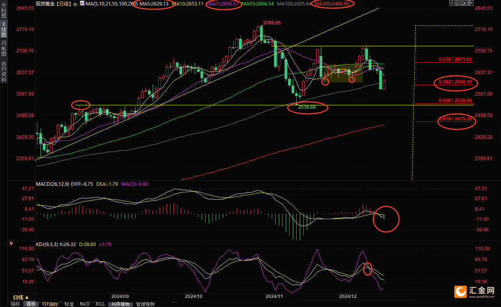This screenshot has width=501, height=307.
Task: Click the 2024/10 date axis label
Action: [193, 297]
